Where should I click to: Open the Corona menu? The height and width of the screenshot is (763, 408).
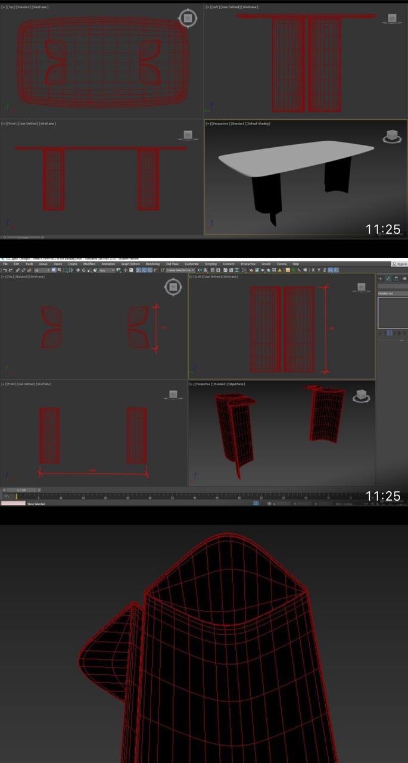(x=282, y=264)
